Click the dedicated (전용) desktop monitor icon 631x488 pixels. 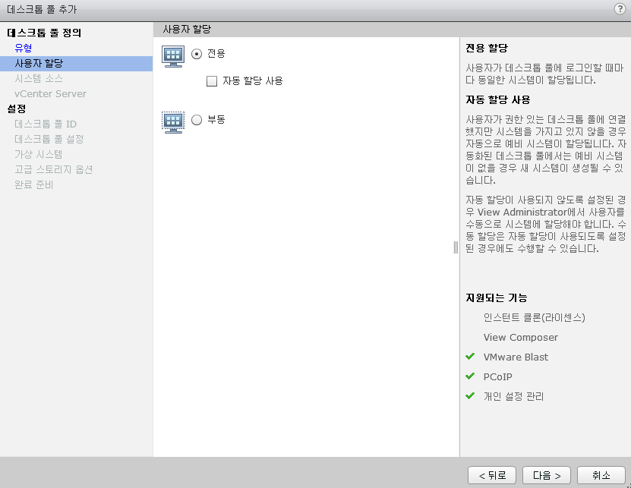(x=173, y=56)
